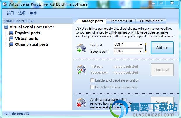Click the port pair link bracket icon
This screenshot has height=118, width=181.
click(x=145, y=48)
